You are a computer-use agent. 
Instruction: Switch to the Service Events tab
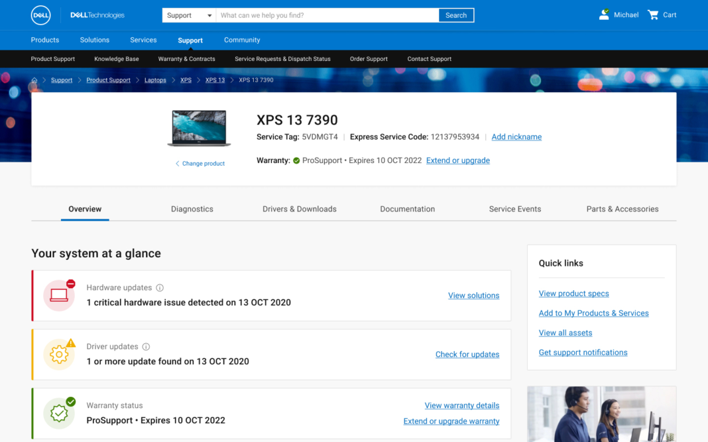point(515,209)
